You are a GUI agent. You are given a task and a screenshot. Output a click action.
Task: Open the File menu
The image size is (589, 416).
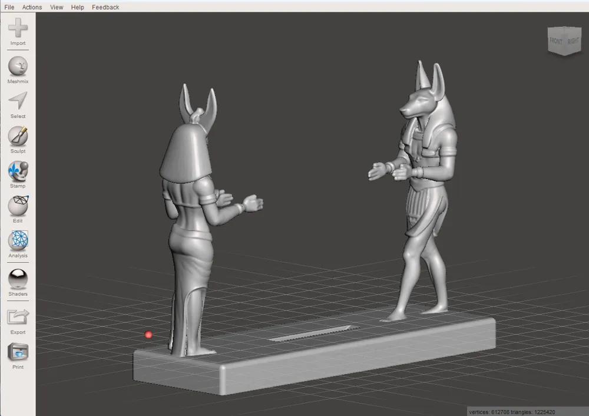[x=9, y=7]
